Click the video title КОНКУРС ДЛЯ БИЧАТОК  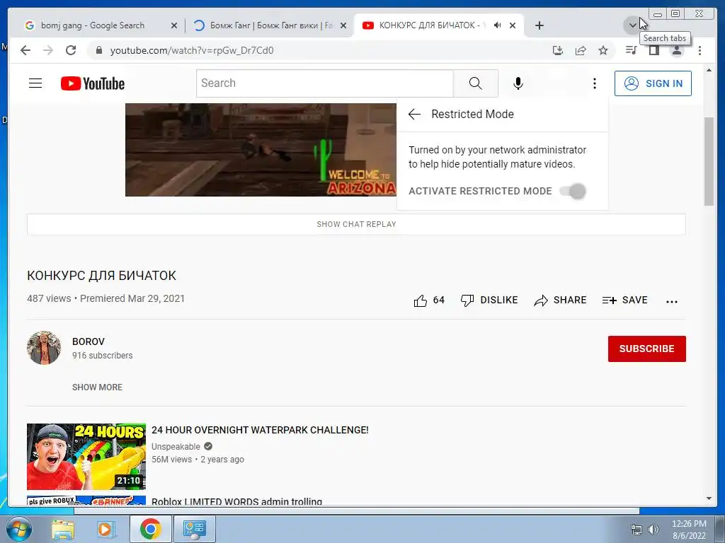[x=102, y=276]
